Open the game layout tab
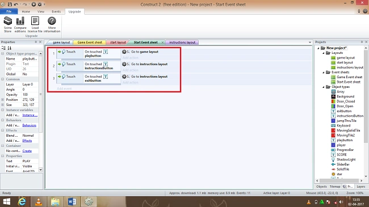369x207 pixels. [x=61, y=43]
